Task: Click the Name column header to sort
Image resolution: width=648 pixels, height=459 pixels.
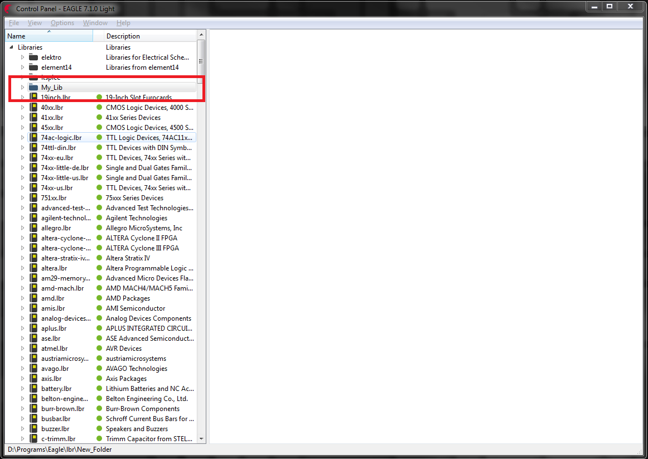Action: click(49, 35)
